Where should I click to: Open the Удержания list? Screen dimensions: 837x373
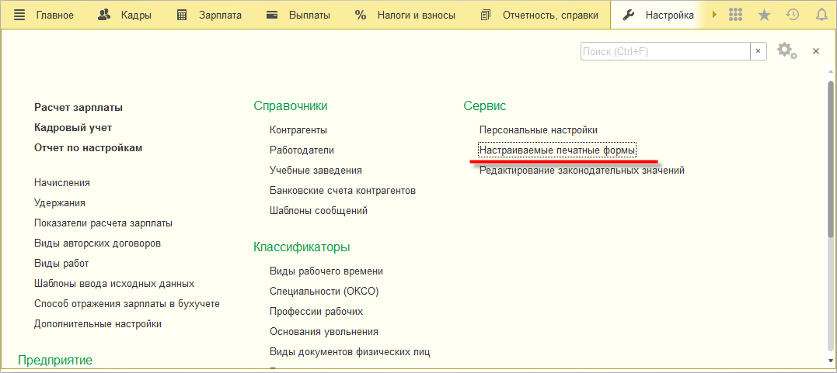(x=60, y=203)
